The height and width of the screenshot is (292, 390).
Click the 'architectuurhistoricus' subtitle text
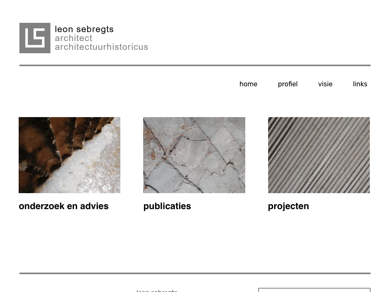pos(101,47)
